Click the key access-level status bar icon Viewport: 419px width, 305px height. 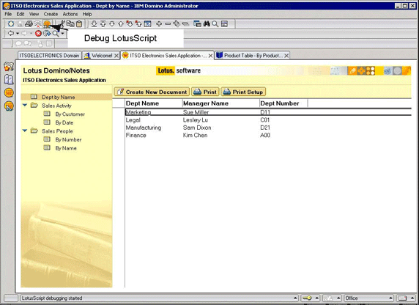click(x=308, y=298)
